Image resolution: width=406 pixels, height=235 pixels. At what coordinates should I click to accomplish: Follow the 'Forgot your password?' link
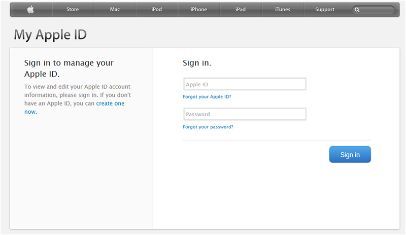208,127
